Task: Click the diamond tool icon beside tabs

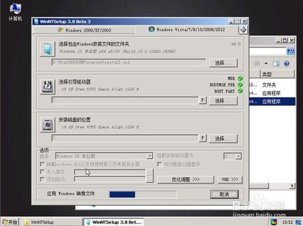Action: pos(243,30)
